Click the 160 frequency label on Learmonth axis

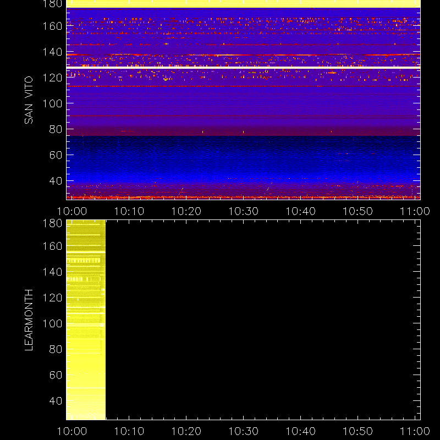(x=52, y=246)
